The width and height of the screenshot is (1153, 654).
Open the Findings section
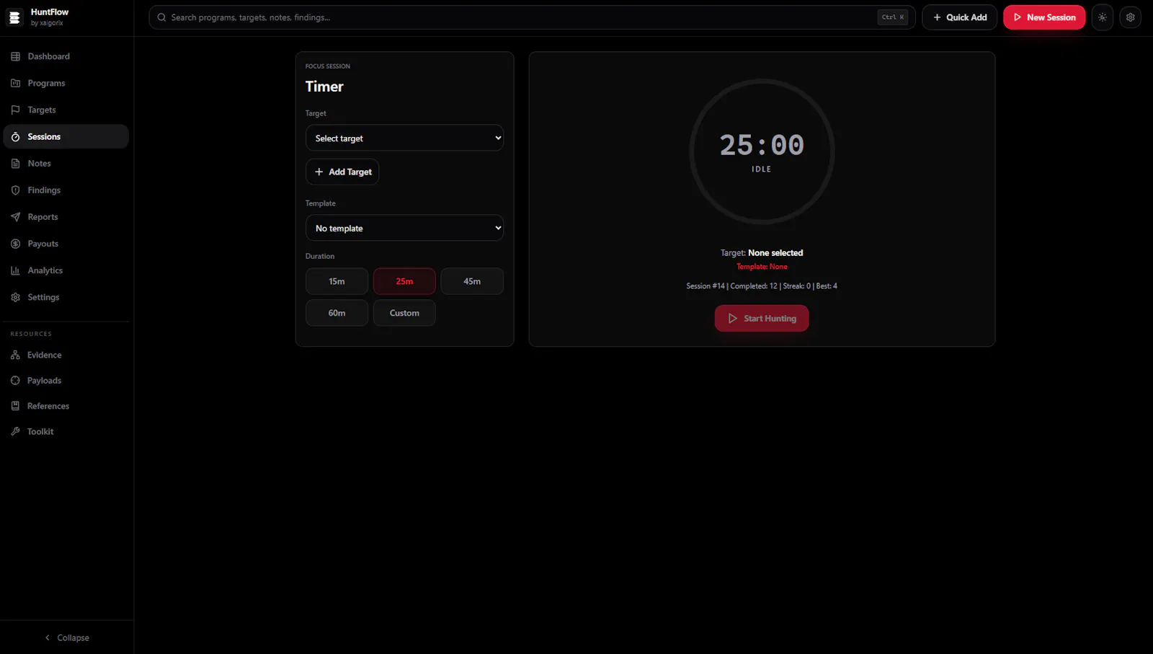pyautogui.click(x=66, y=190)
